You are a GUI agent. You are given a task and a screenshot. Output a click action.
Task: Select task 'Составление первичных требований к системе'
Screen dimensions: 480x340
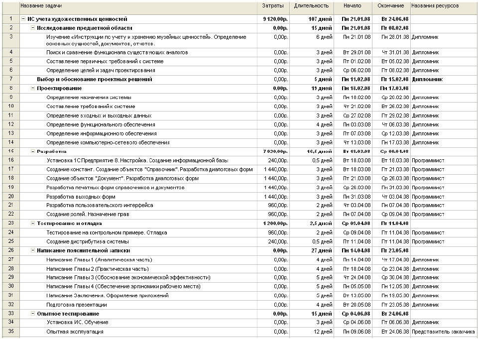pos(105,61)
